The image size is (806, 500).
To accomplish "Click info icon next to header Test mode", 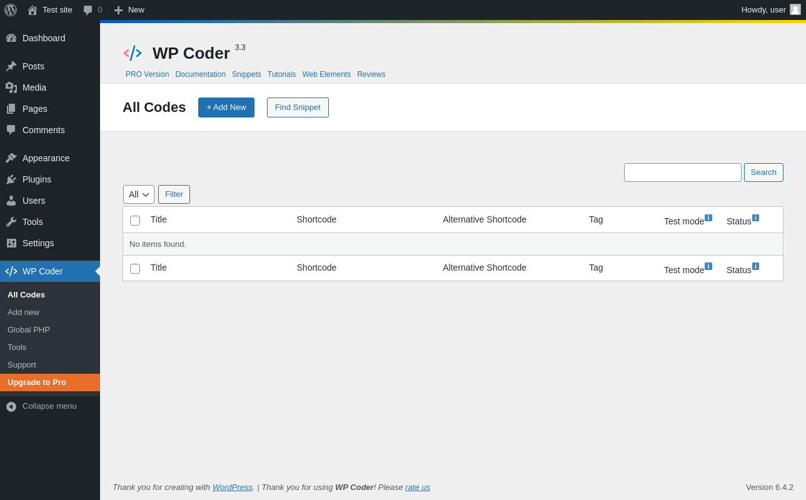I will [x=708, y=218].
